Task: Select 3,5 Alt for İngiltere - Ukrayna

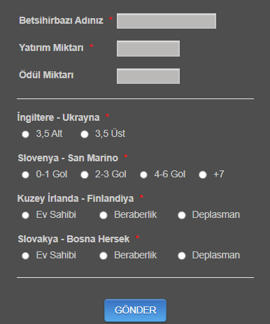Action: click(x=25, y=134)
